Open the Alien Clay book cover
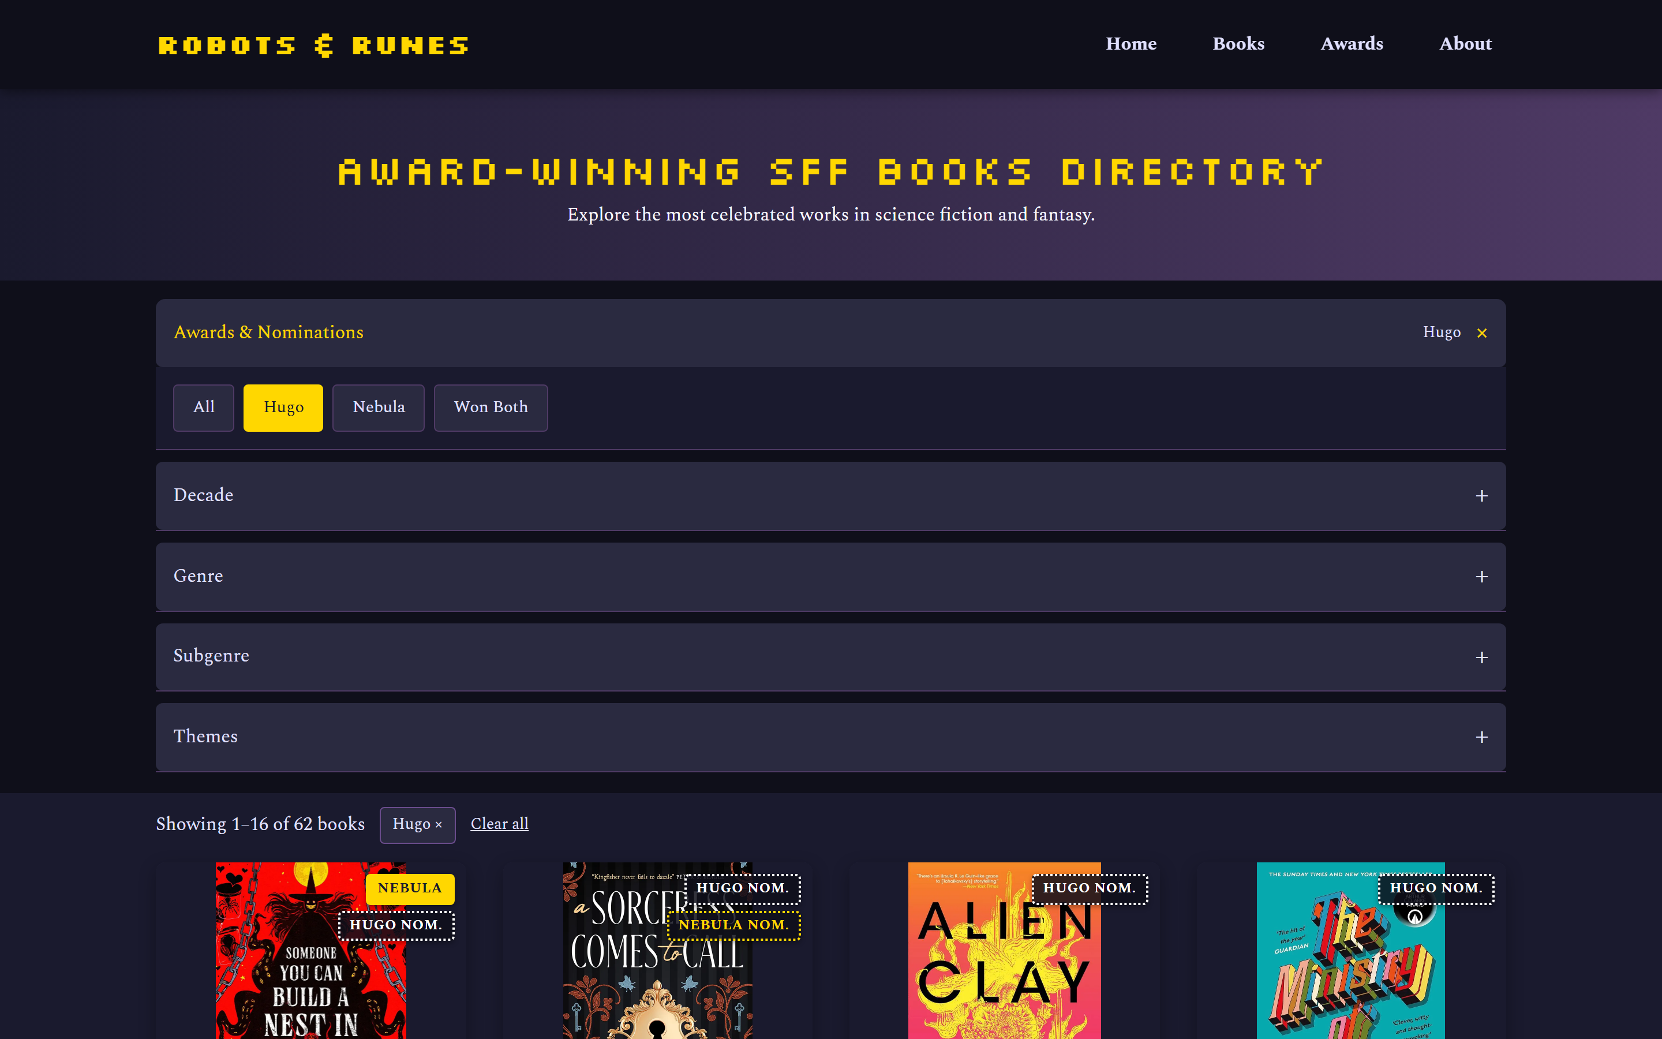 1004,951
